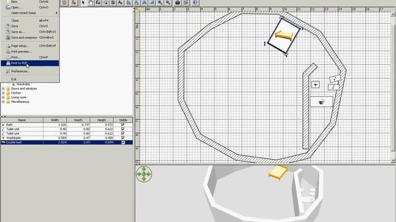The height and width of the screenshot is (222, 396).
Task: Uncheck Visible for the Double bed row
Action: coord(123,142)
